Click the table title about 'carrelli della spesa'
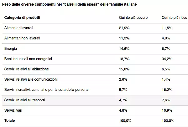This screenshot has width=188, height=127. (x=70, y=4)
